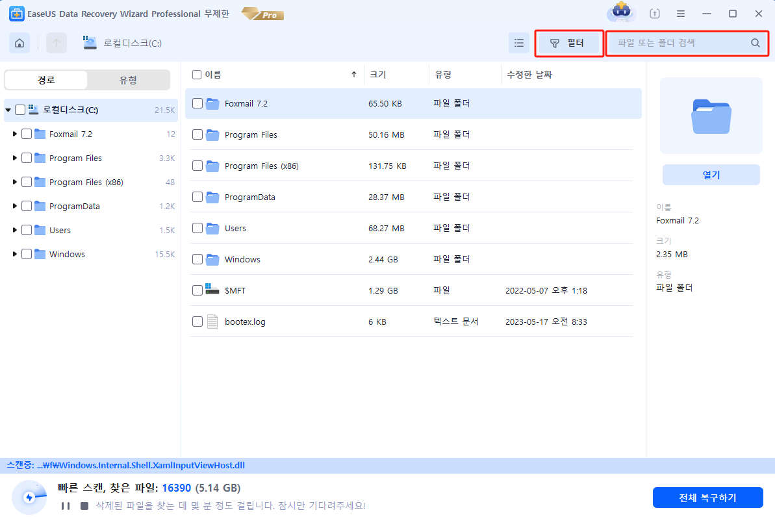Tick the Foxmail 7.2 row checkbox in list
775x517 pixels.
click(x=197, y=103)
